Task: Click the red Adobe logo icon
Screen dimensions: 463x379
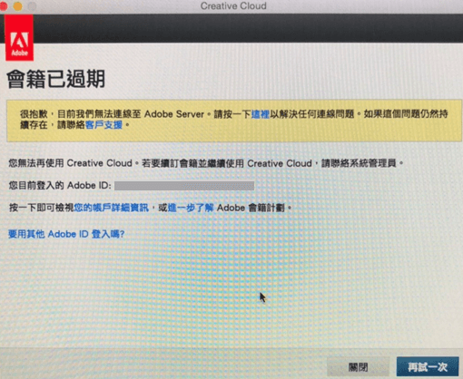Action: (19, 38)
